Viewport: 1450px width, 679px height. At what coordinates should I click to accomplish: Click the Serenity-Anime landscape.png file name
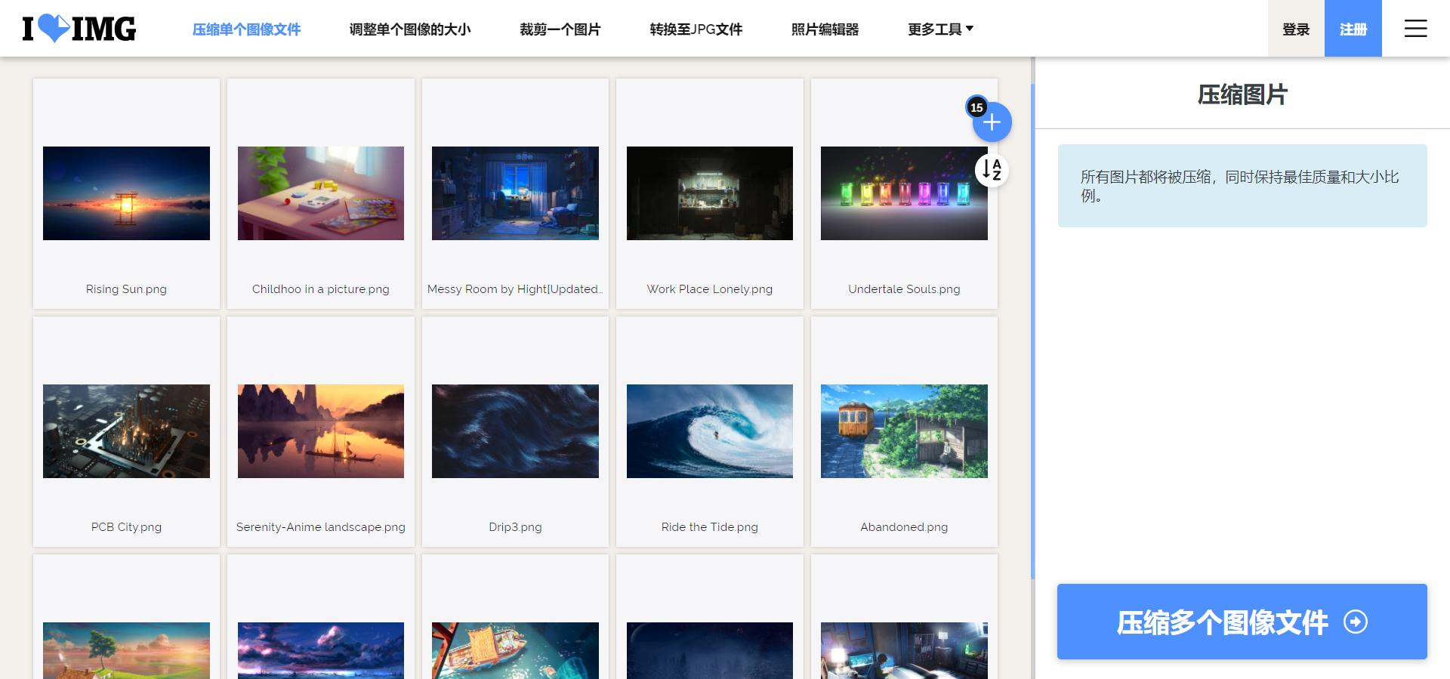321,527
